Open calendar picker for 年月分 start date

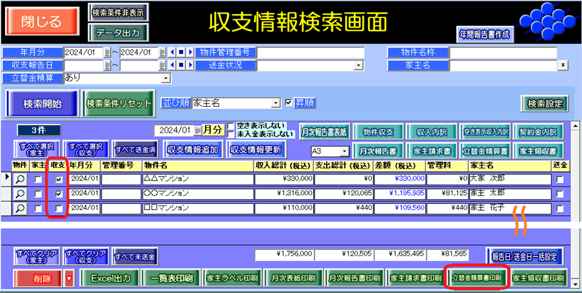(107, 53)
